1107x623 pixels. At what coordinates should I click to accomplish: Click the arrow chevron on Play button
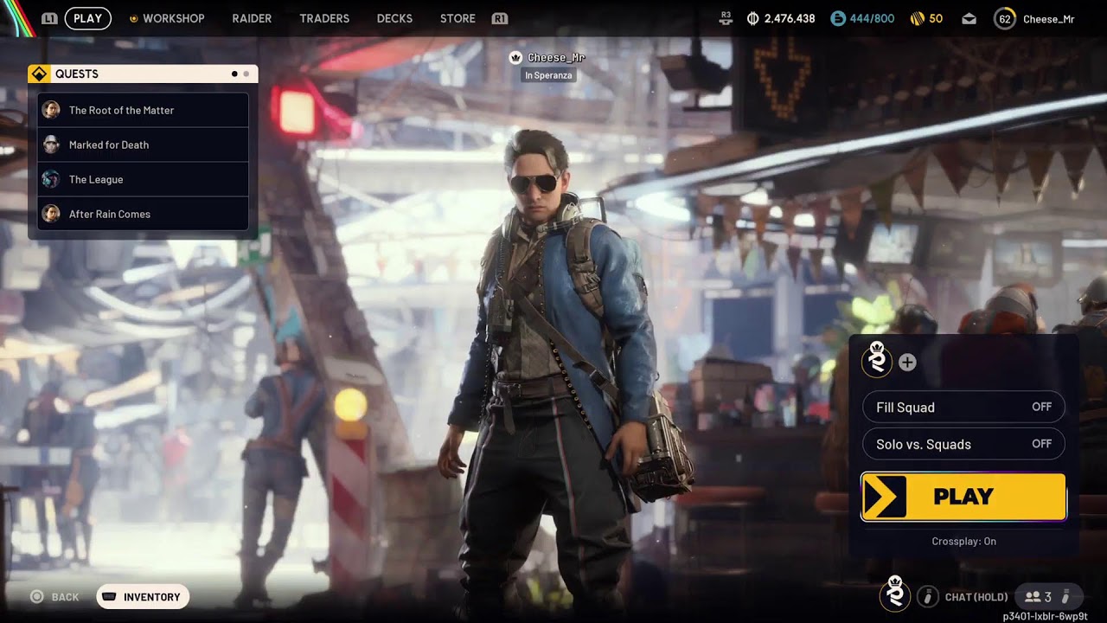[884, 497]
